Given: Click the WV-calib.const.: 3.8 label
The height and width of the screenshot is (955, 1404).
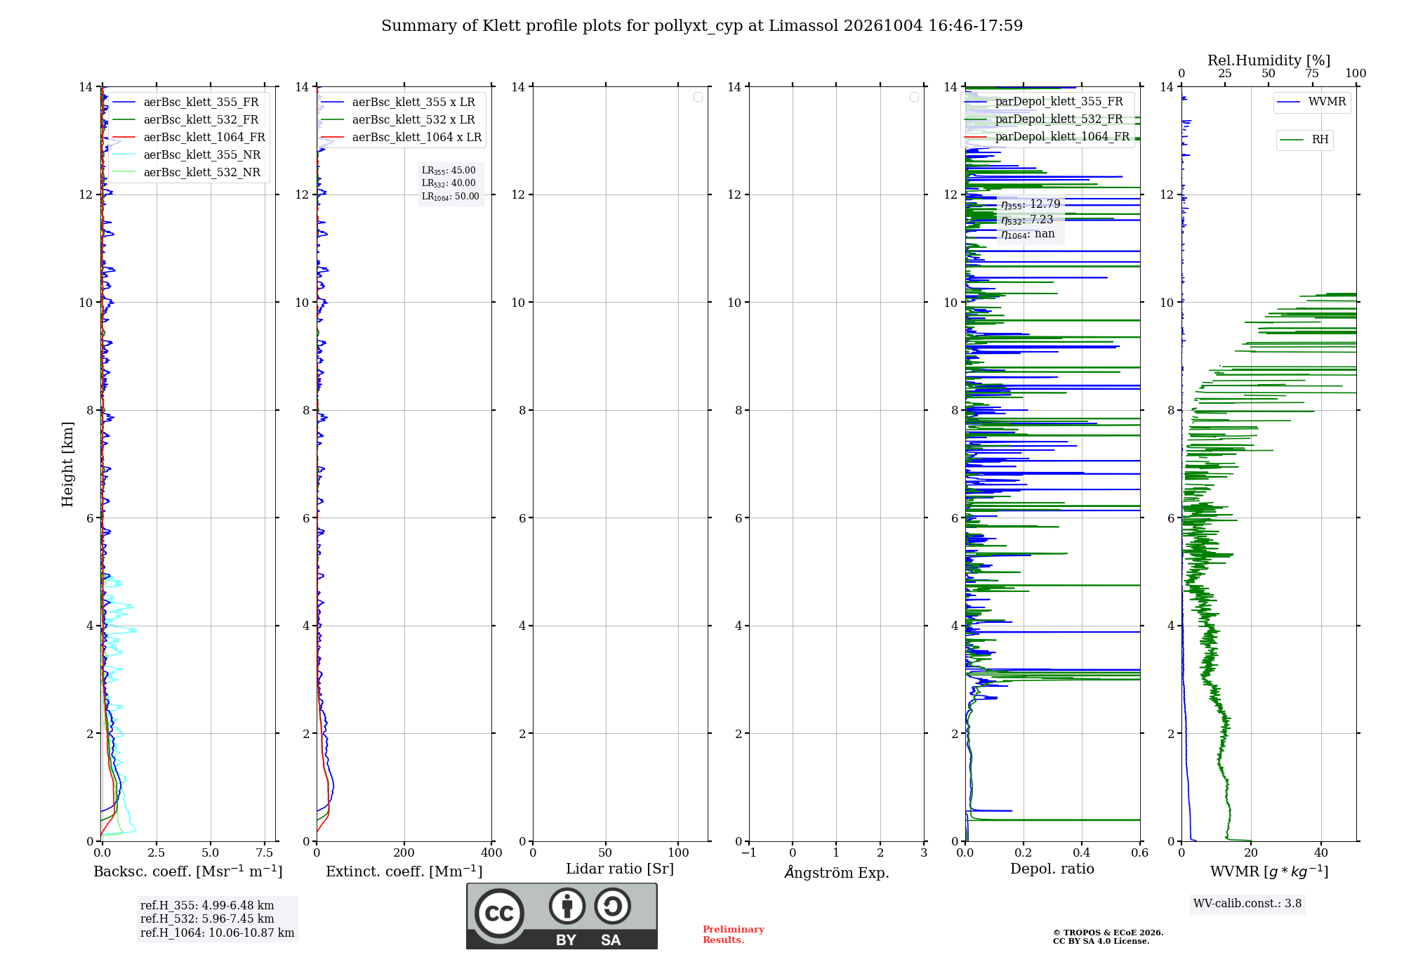Looking at the screenshot, I should (1247, 904).
